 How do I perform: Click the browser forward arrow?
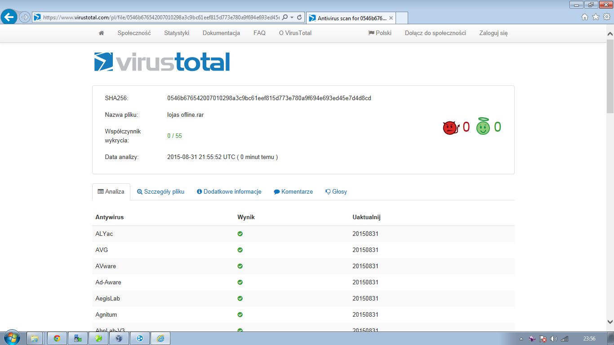click(x=25, y=17)
